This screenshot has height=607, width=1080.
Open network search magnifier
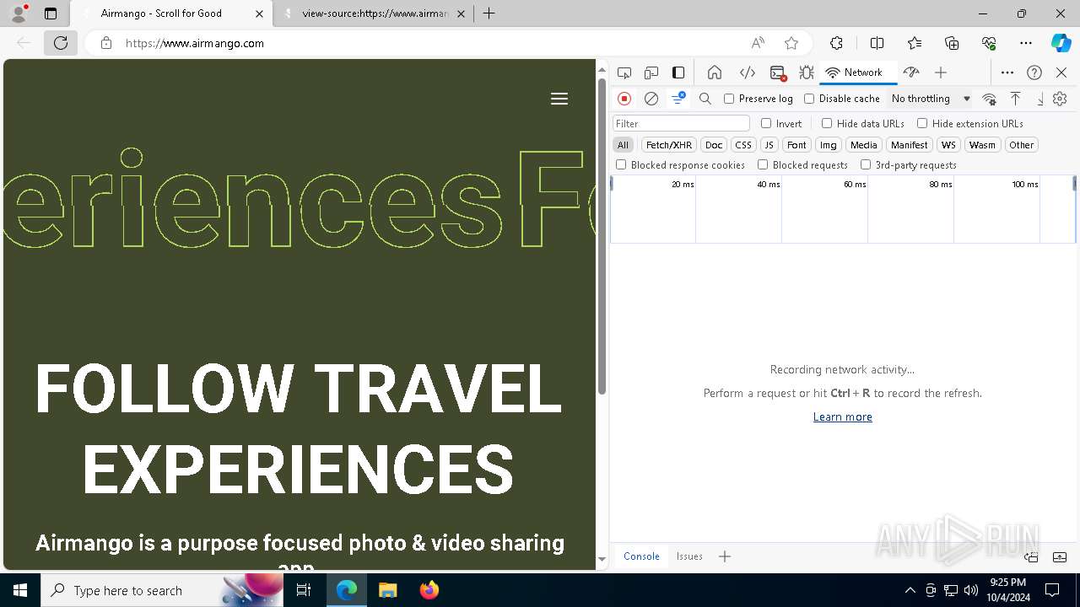[x=705, y=99]
